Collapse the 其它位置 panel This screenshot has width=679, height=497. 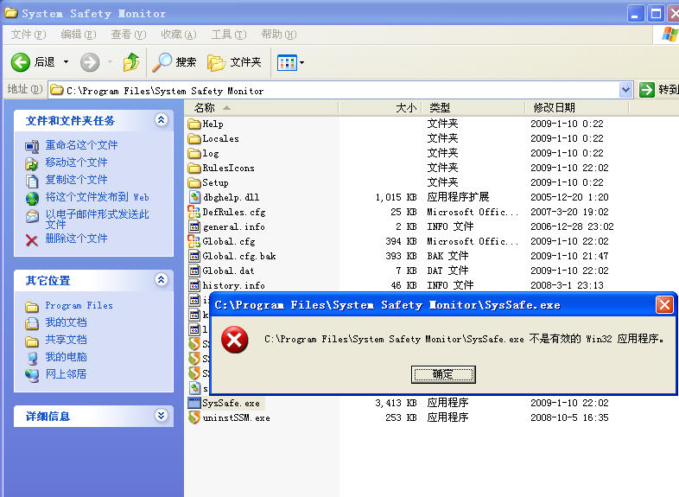point(161,279)
